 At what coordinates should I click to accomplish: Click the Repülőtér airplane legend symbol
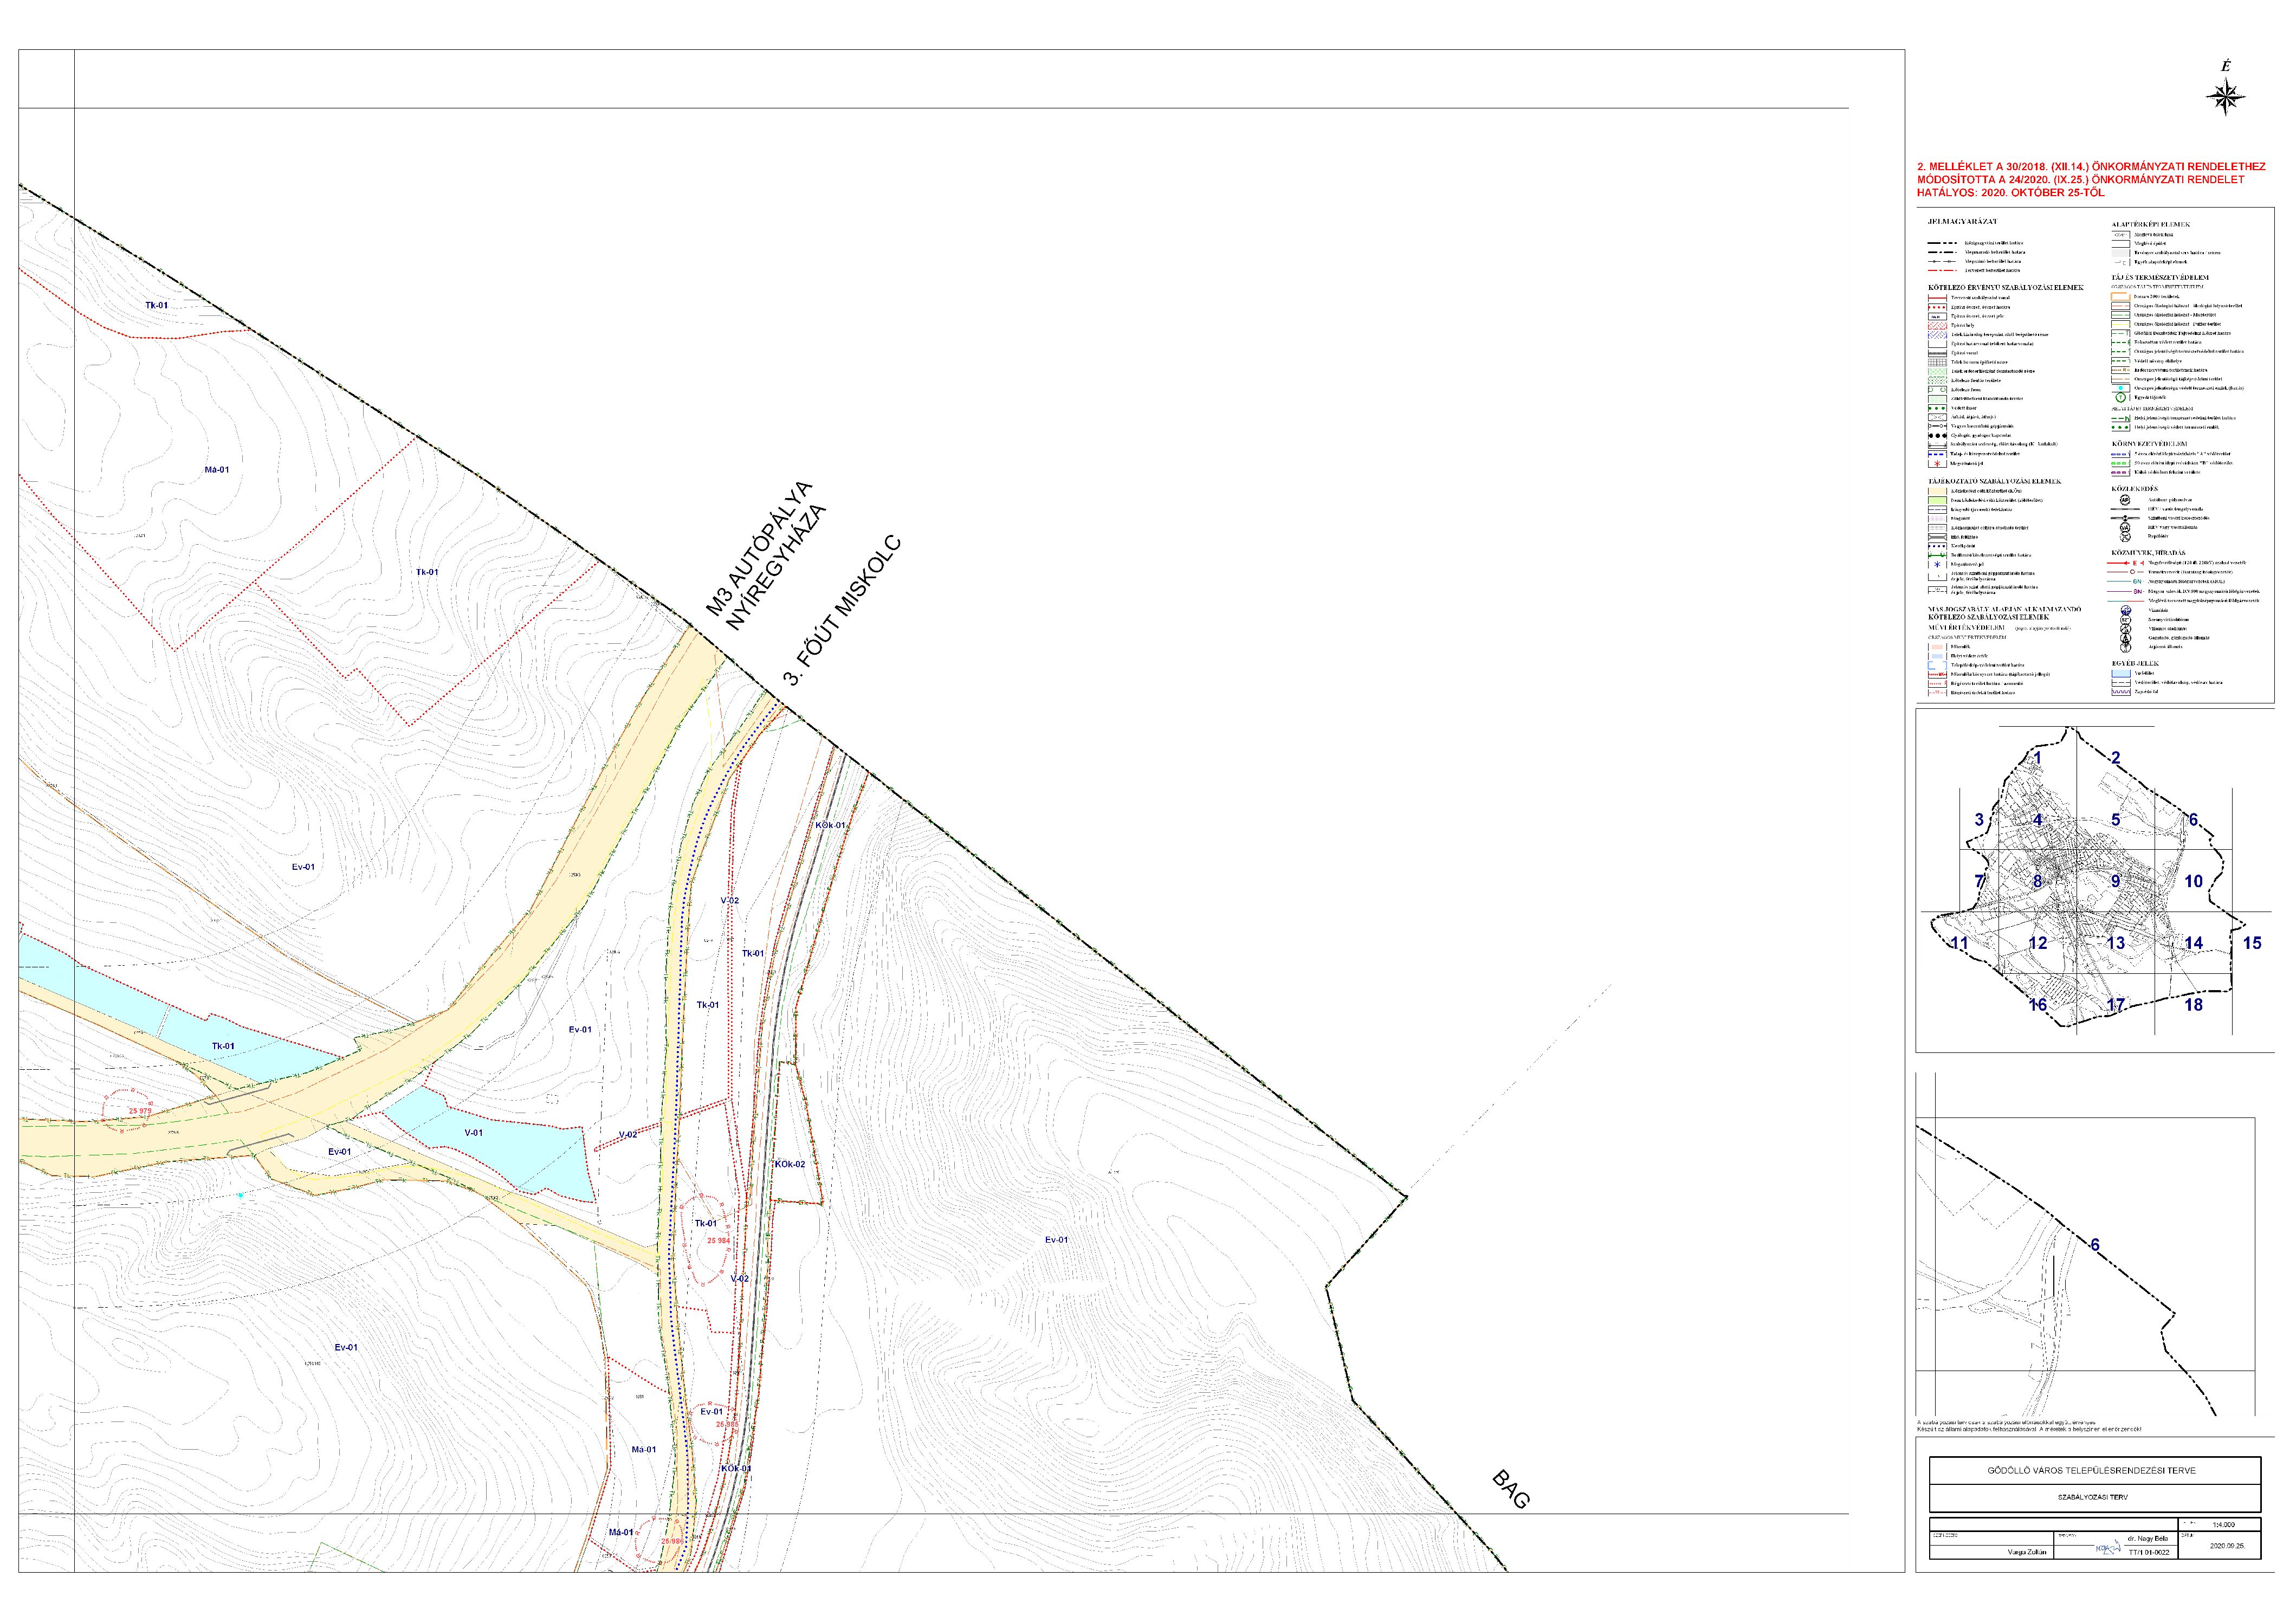(x=2125, y=537)
